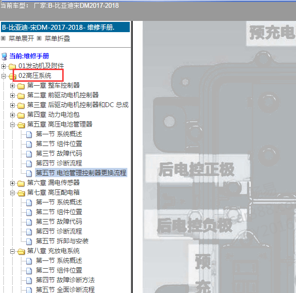Open 第二章 前驱动电机控制器 chapter
296x293 pixels.
(63, 95)
